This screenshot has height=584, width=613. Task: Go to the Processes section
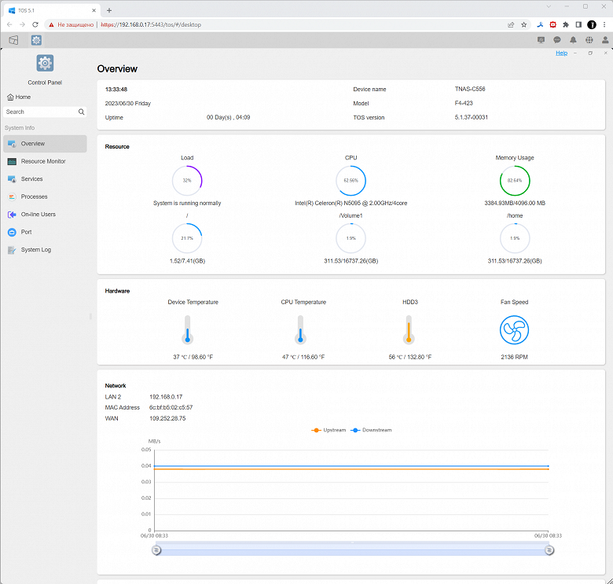click(x=34, y=197)
